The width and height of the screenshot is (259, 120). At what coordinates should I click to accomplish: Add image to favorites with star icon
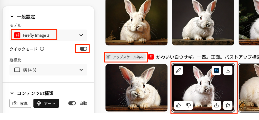coord(228,105)
